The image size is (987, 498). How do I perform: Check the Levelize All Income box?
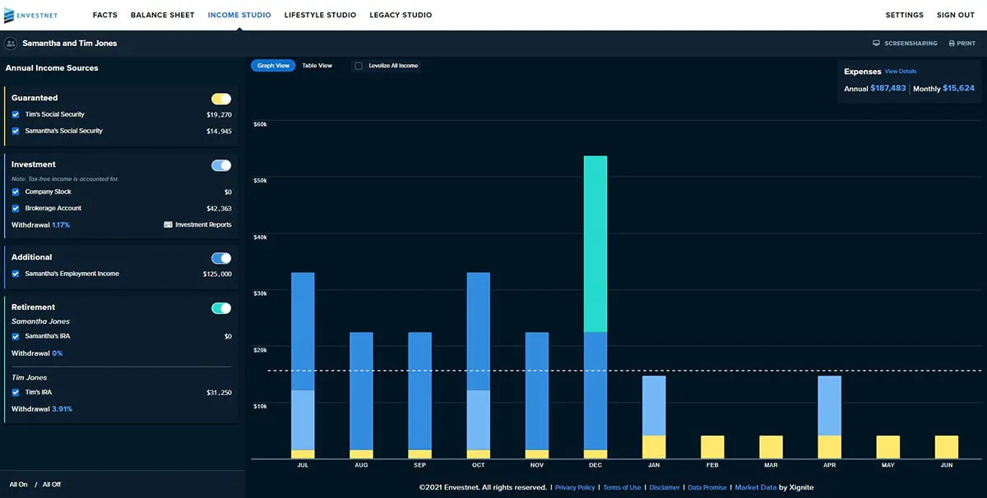(x=359, y=66)
